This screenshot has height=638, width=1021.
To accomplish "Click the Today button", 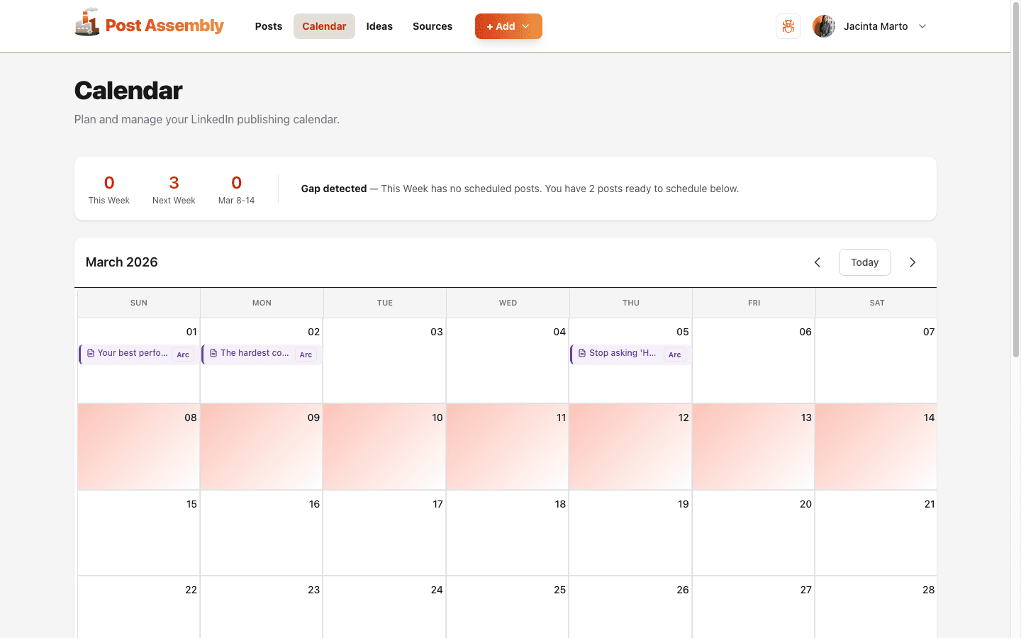I will pos(864,262).
